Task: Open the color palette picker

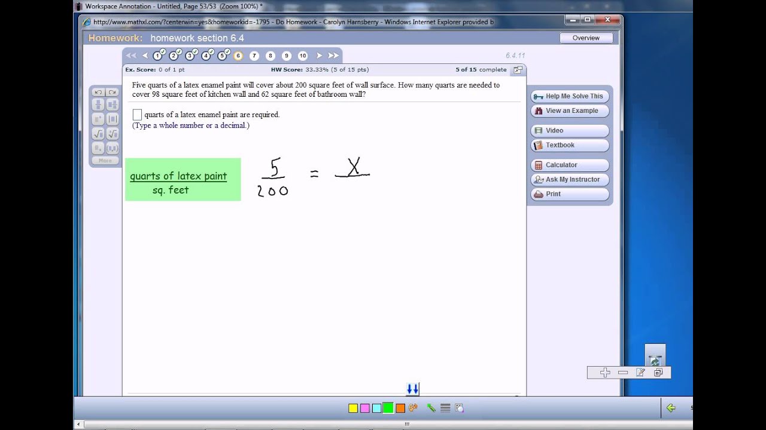Action: point(413,408)
